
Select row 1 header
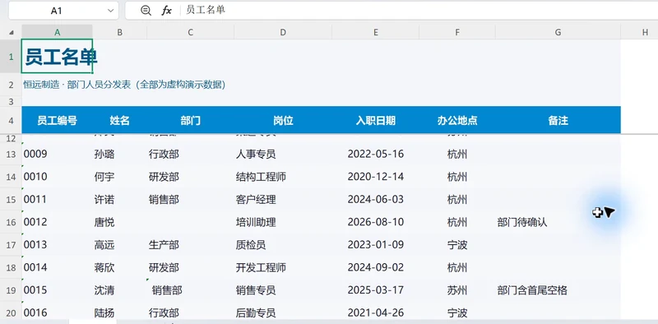click(x=11, y=56)
